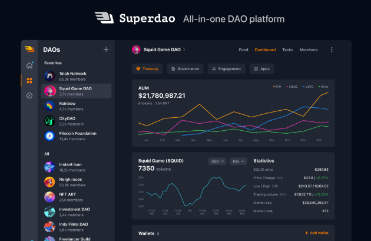Click the Wallets section heading
This screenshot has height=241, width=371.
pyautogui.click(x=146, y=233)
